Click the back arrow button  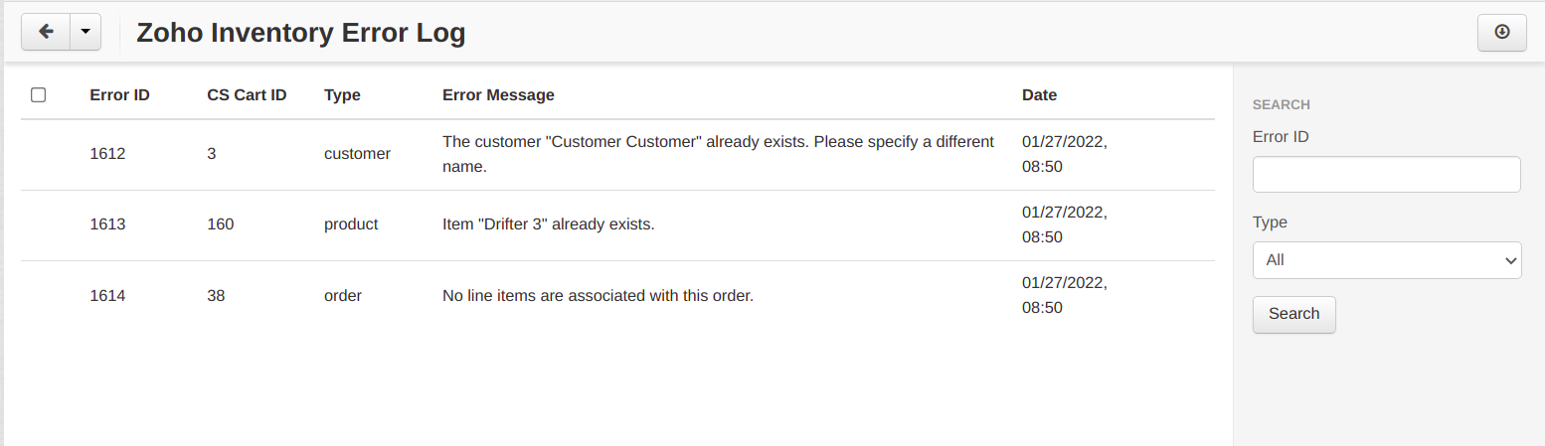coord(46,32)
